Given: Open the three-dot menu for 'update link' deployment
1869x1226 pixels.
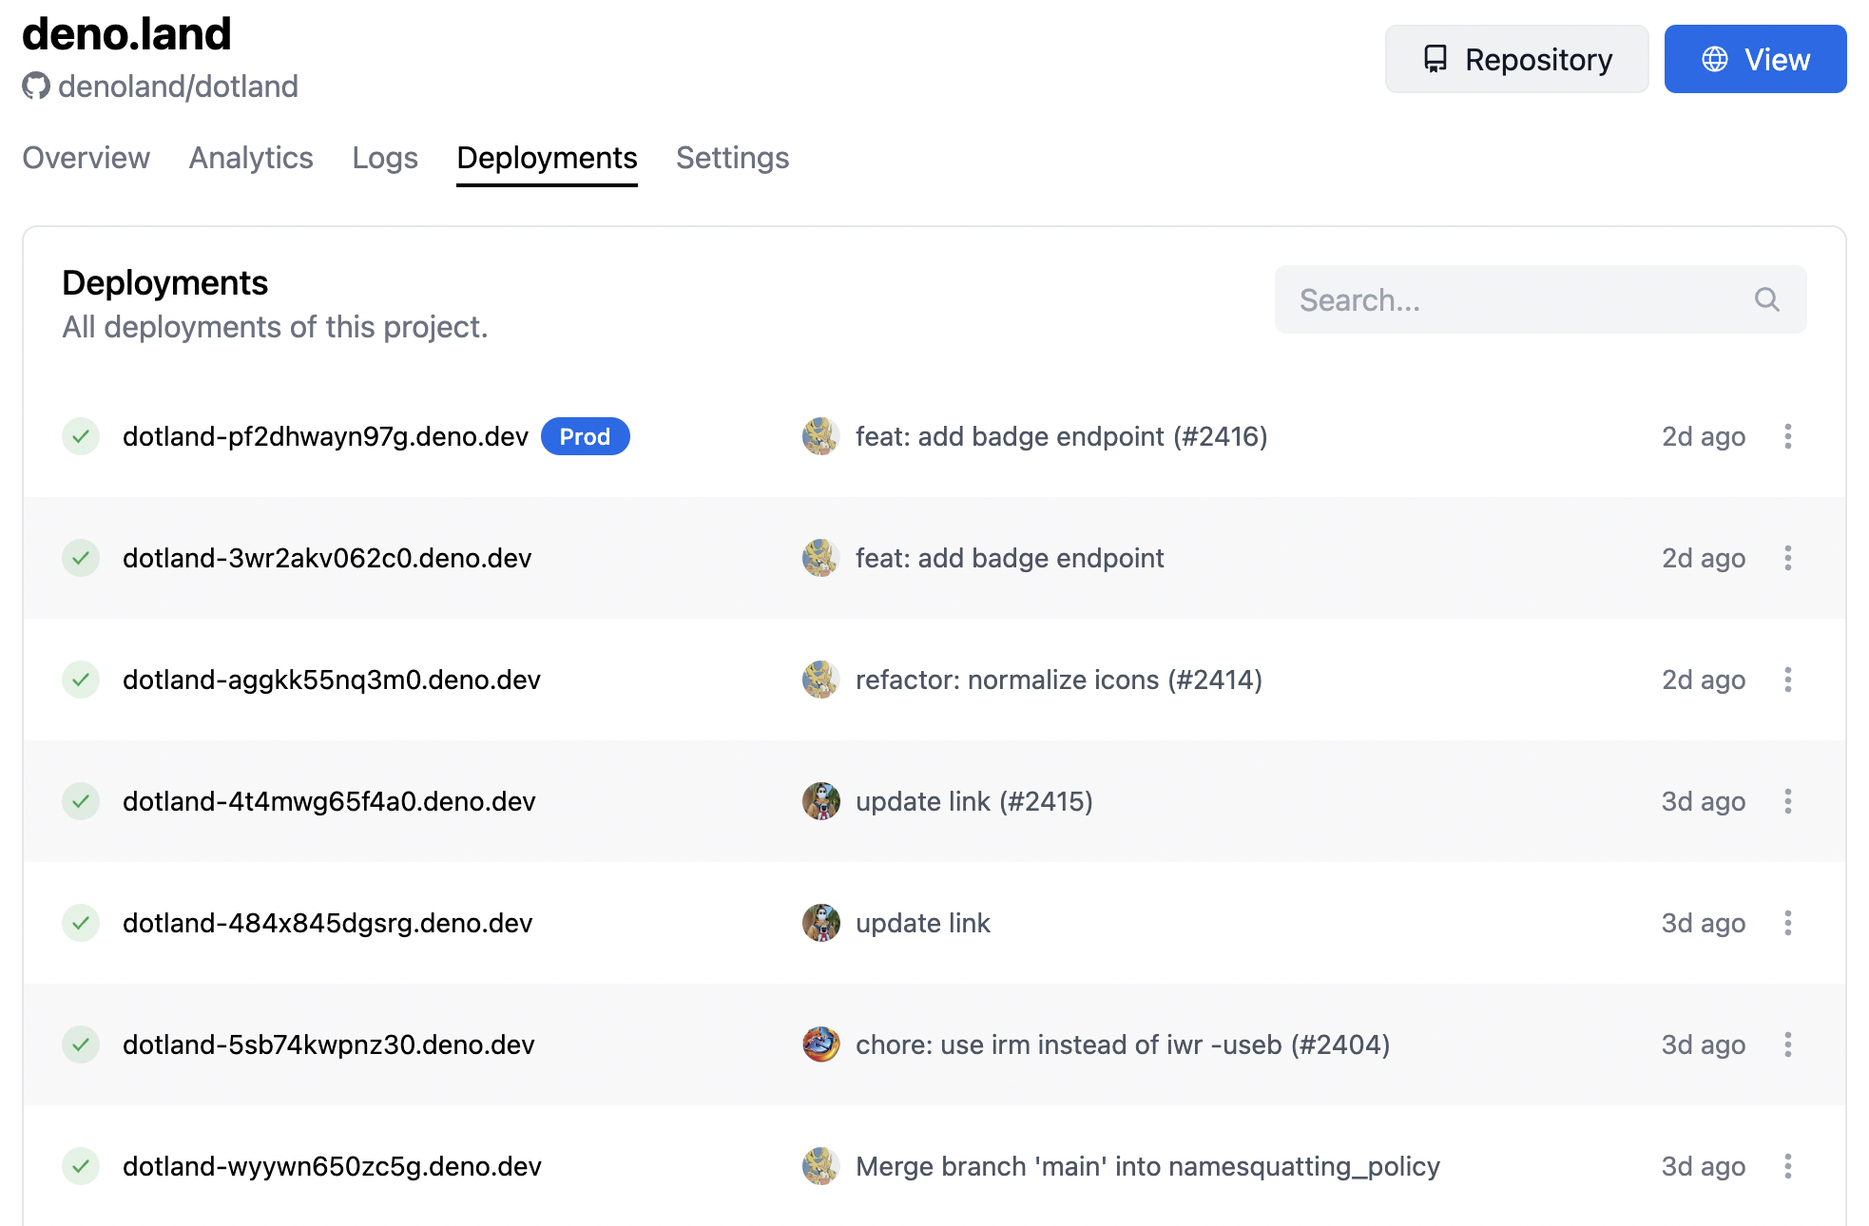Looking at the screenshot, I should point(1789,923).
